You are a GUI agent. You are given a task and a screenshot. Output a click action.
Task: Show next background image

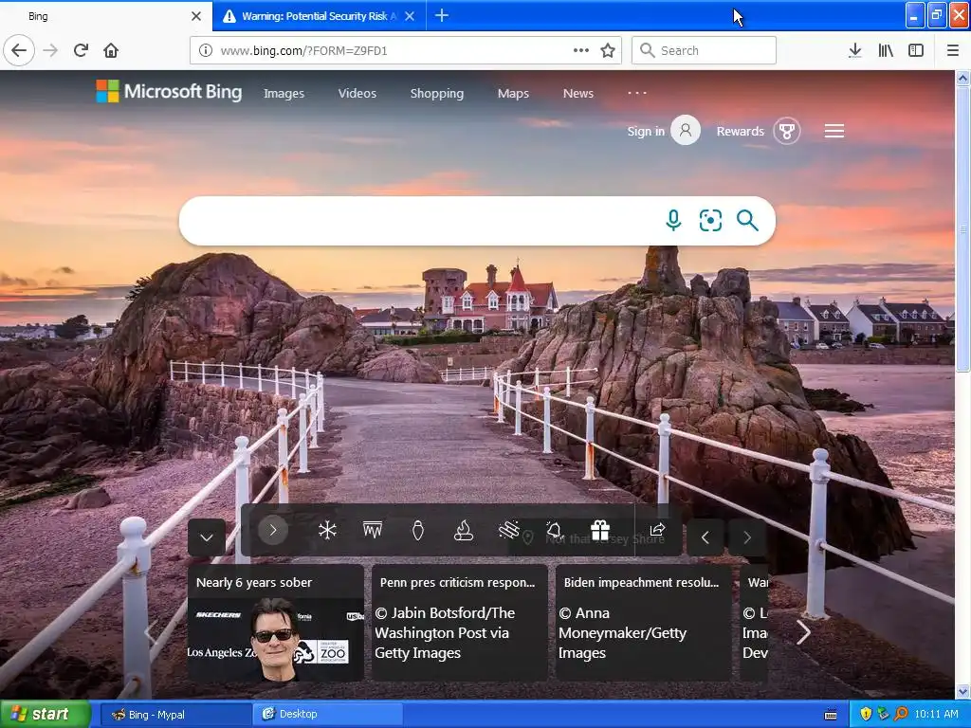(747, 537)
